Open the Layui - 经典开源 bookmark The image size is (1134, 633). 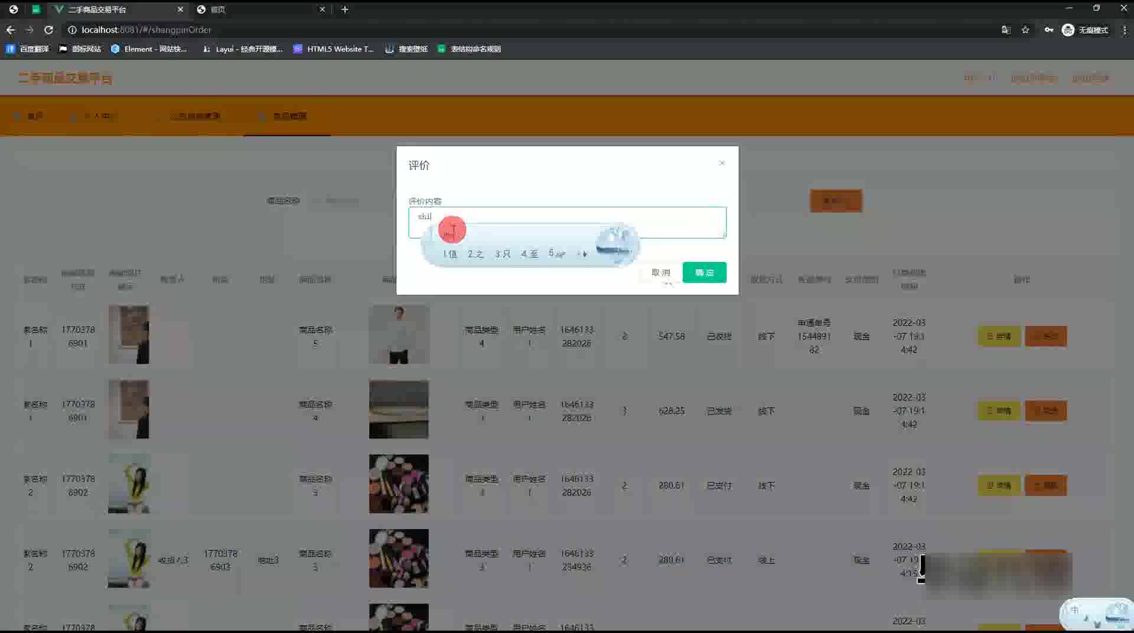[x=242, y=49]
